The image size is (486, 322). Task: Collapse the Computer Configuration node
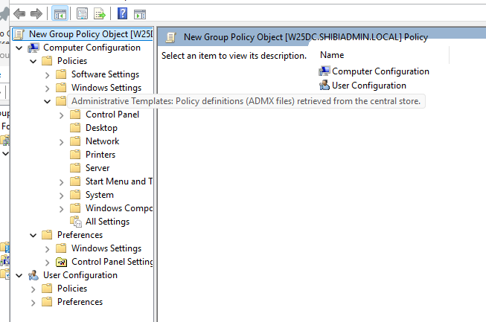[x=19, y=48]
